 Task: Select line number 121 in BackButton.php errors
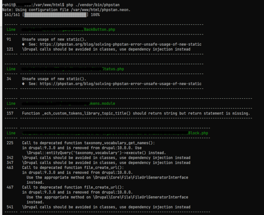10,49
